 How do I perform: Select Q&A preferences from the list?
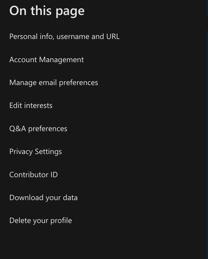coord(38,128)
